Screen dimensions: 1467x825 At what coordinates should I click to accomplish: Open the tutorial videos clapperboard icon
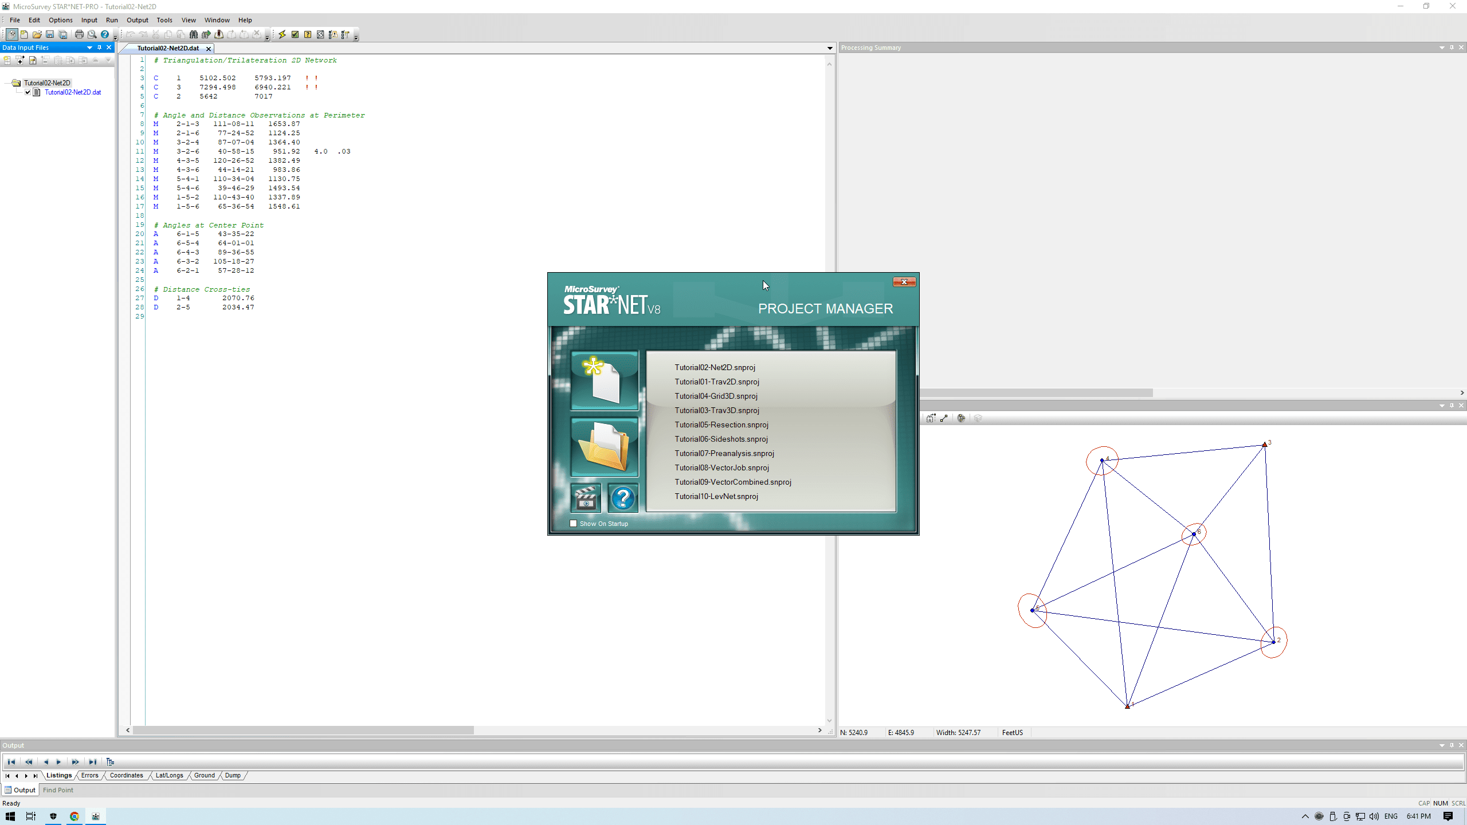click(586, 498)
